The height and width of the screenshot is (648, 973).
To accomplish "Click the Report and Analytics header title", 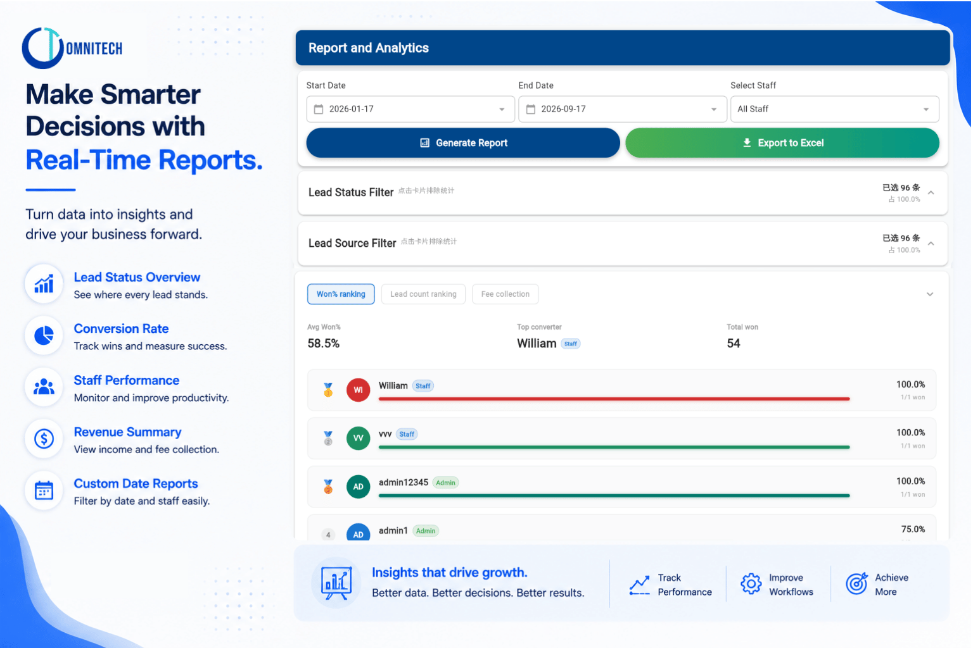I will 369,48.
